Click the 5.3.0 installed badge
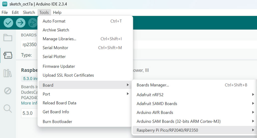Screen dimensions: 257x138 pos(30,79)
